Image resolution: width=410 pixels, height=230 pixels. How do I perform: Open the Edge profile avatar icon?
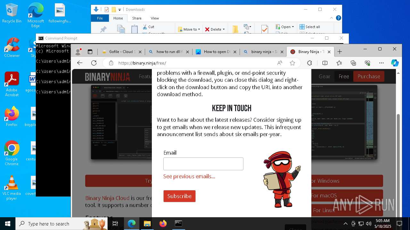click(x=78, y=52)
